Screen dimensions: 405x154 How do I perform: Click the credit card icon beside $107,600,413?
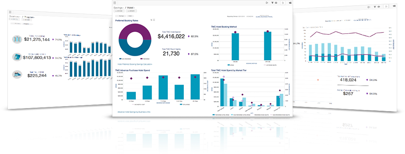pos(17,57)
